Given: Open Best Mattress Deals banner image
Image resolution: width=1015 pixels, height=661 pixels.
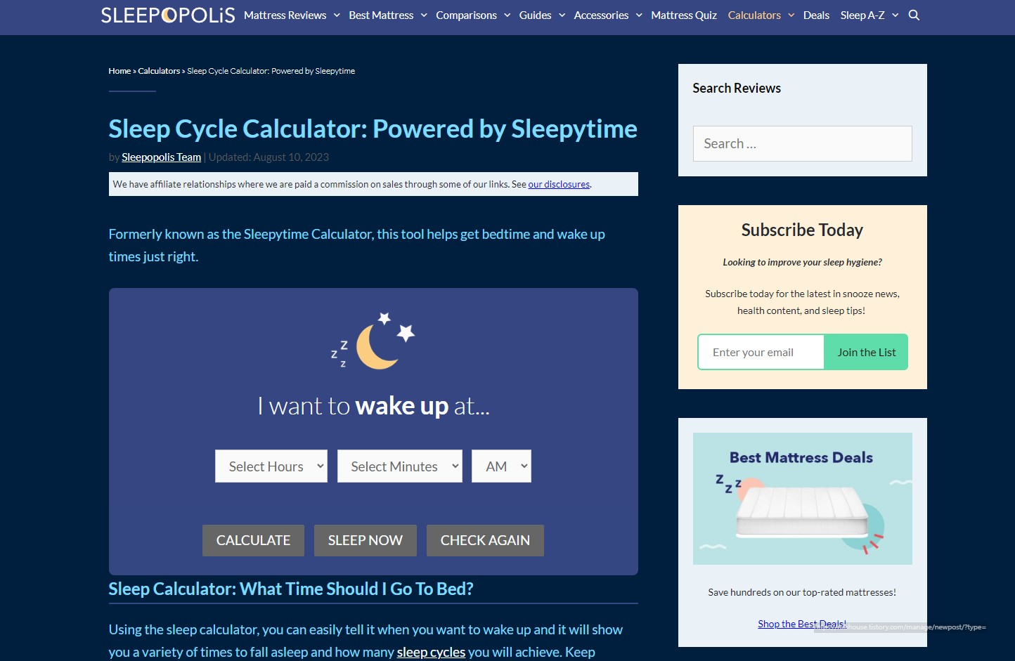Looking at the screenshot, I should pos(802,499).
